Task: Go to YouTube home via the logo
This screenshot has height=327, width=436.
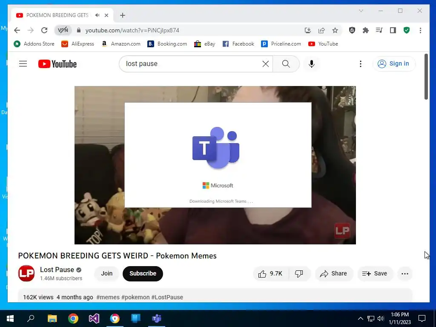Action: click(57, 64)
